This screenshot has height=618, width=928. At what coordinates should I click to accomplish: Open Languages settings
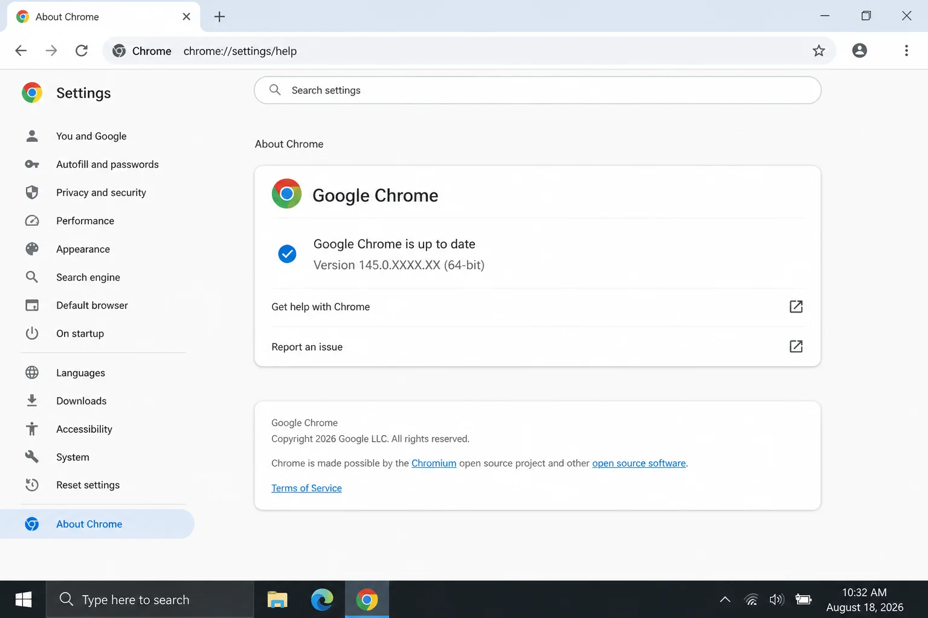pos(80,373)
